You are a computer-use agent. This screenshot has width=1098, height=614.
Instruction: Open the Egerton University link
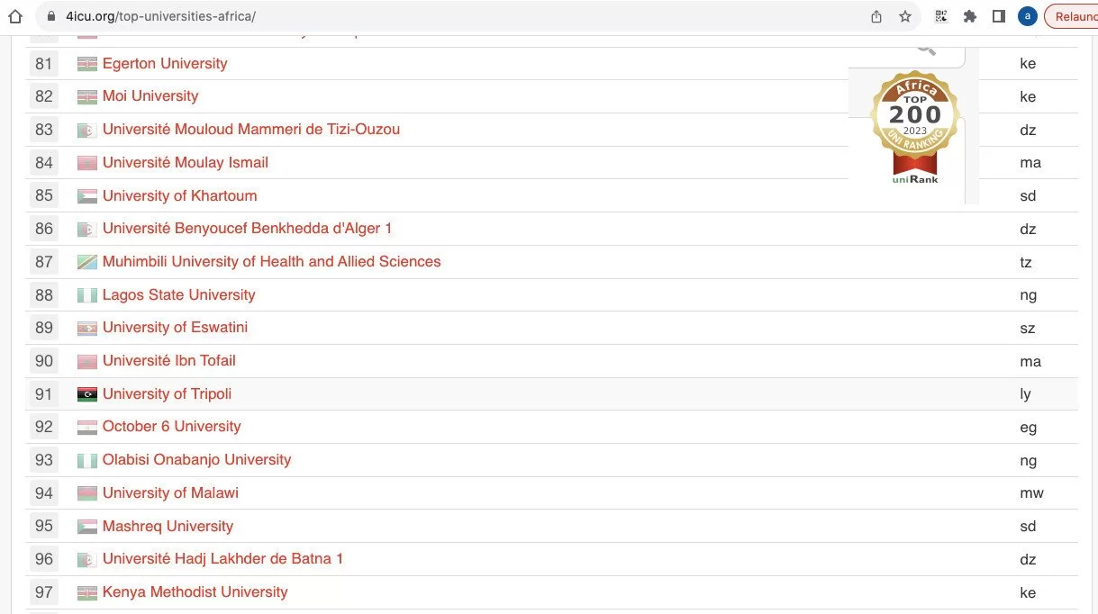[x=165, y=64]
